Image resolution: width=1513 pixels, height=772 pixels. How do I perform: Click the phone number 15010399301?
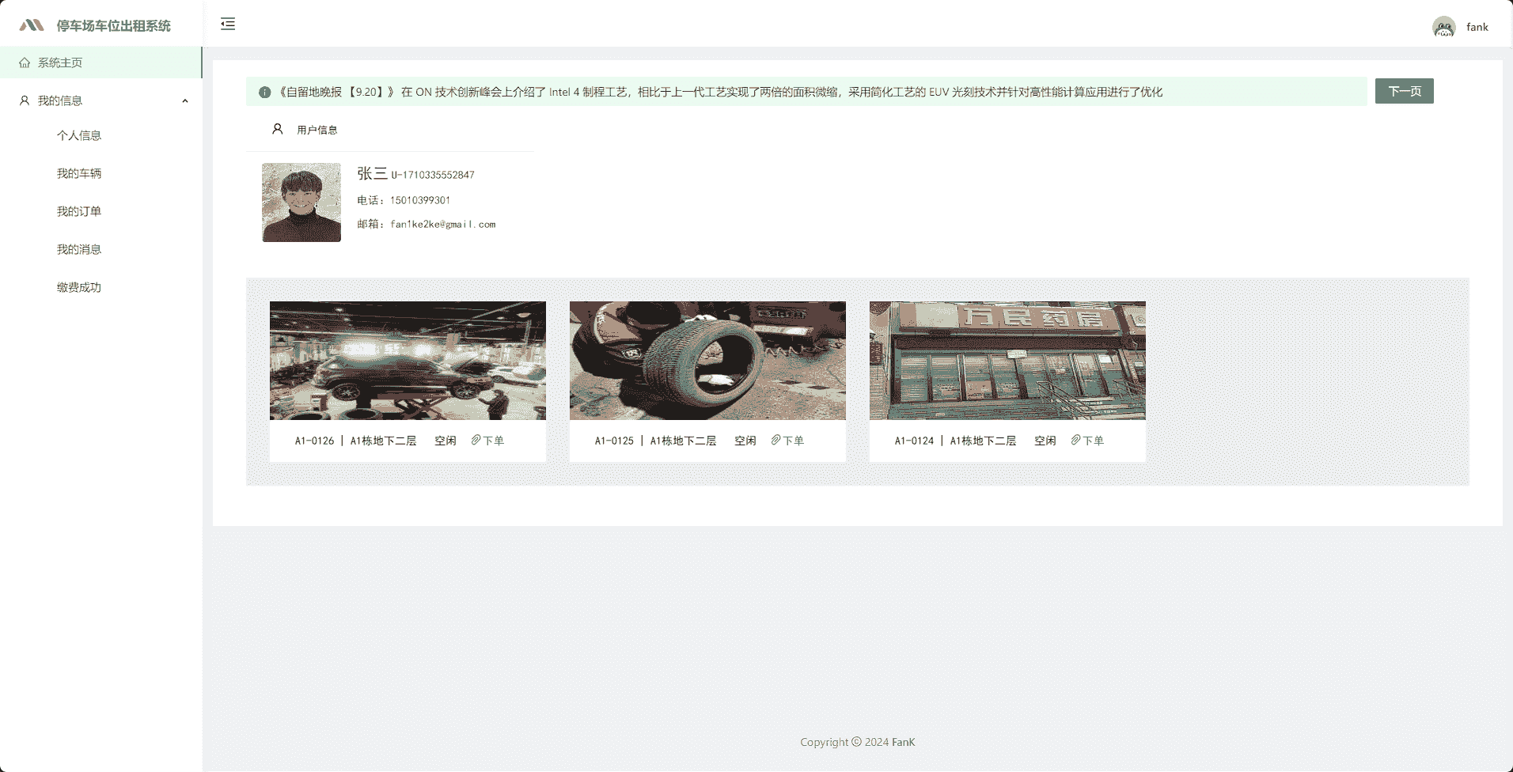[420, 200]
